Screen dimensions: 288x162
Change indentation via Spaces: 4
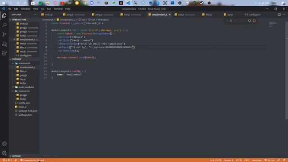[x=228, y=160]
